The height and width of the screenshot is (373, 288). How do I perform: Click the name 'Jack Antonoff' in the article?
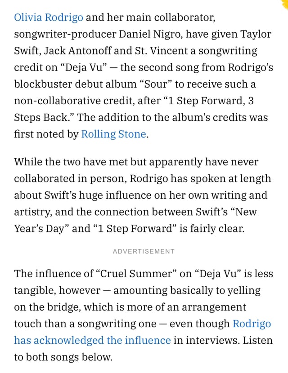pos(78,51)
